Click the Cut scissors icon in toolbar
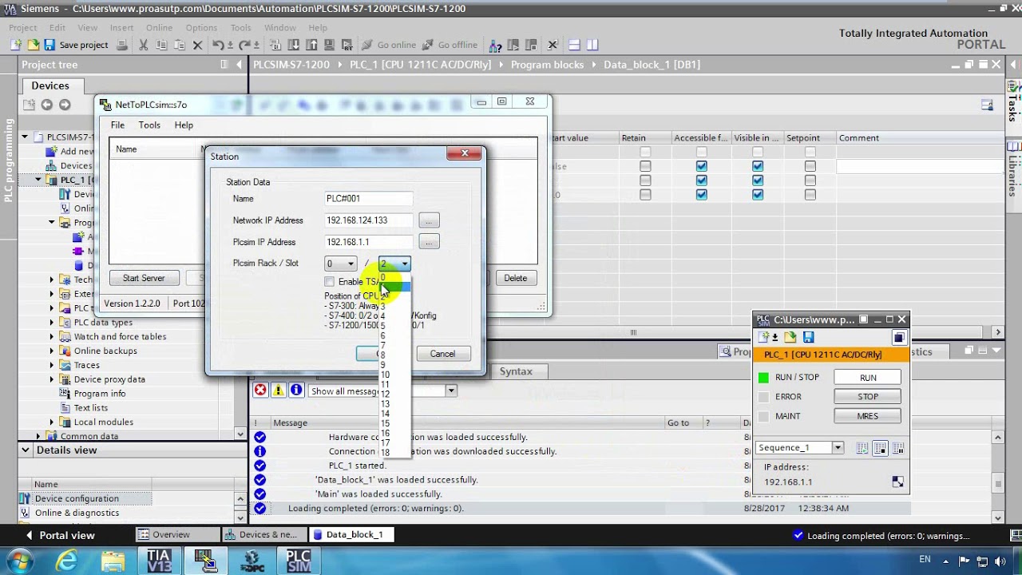The height and width of the screenshot is (575, 1022). click(x=144, y=45)
